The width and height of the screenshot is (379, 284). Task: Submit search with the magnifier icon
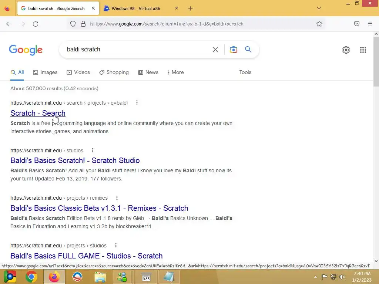[248, 50]
